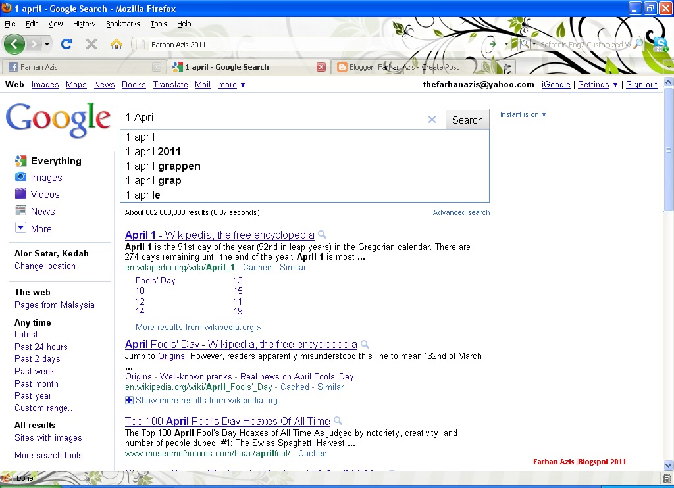Click the Stop loading X icon
The image size is (674, 488).
(x=91, y=44)
